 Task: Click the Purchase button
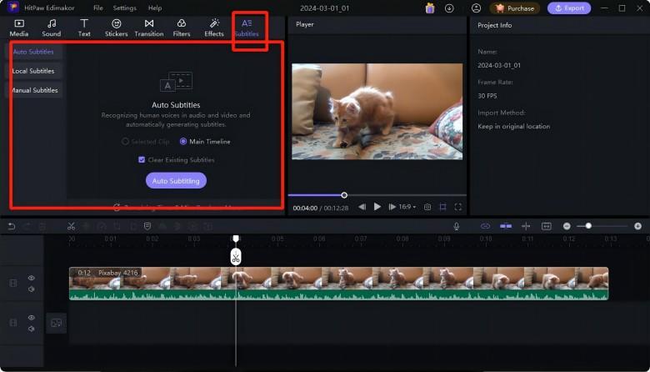click(515, 8)
